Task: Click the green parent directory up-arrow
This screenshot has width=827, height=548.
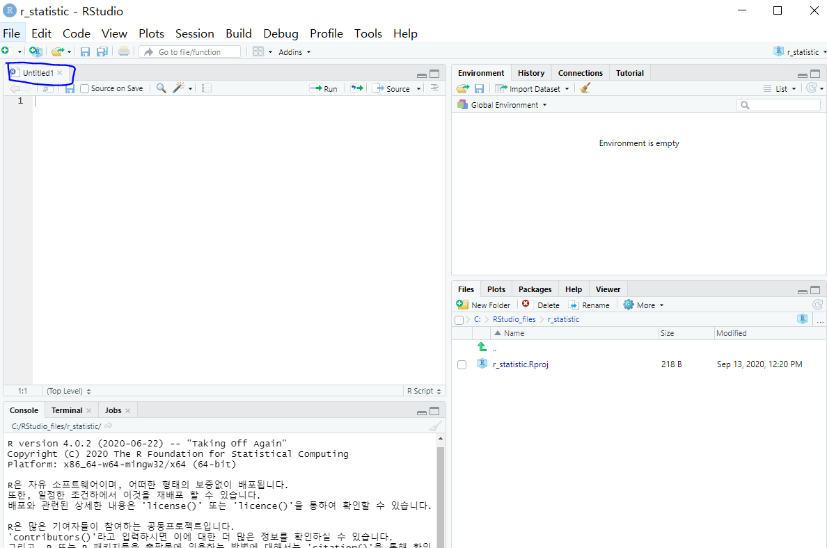Action: (482, 347)
